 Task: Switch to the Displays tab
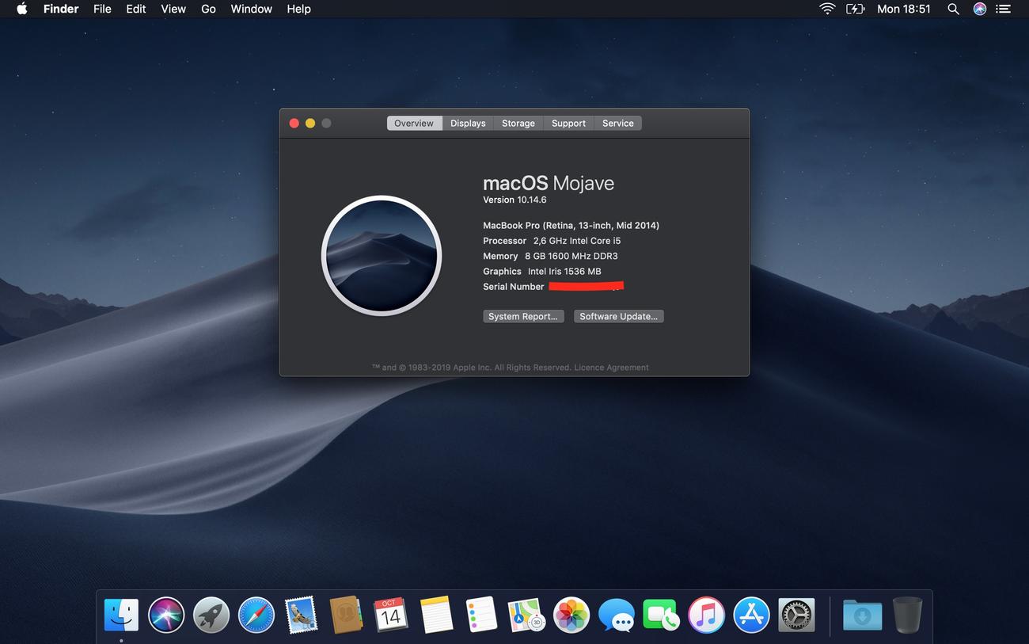(468, 123)
